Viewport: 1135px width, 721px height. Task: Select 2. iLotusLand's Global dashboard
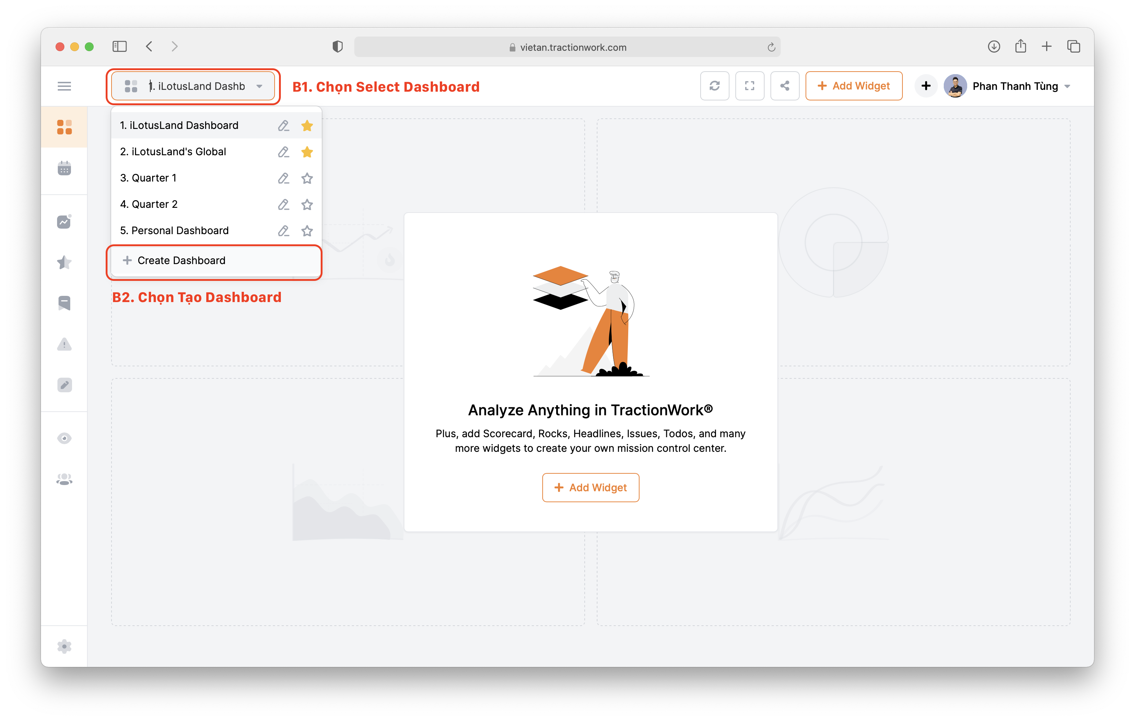pos(173,152)
